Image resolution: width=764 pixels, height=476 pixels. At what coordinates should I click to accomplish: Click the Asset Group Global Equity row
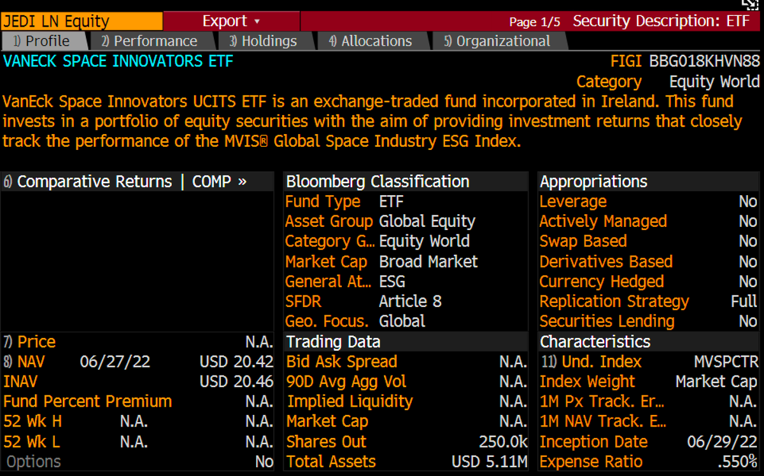coord(406,222)
